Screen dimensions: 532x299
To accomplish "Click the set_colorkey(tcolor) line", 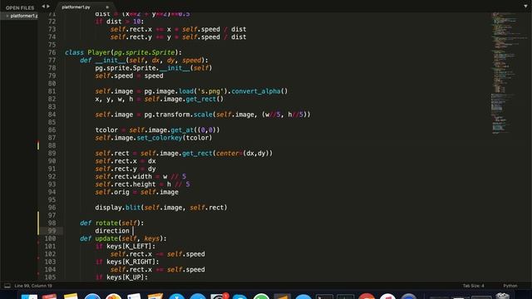I will click(153, 138).
